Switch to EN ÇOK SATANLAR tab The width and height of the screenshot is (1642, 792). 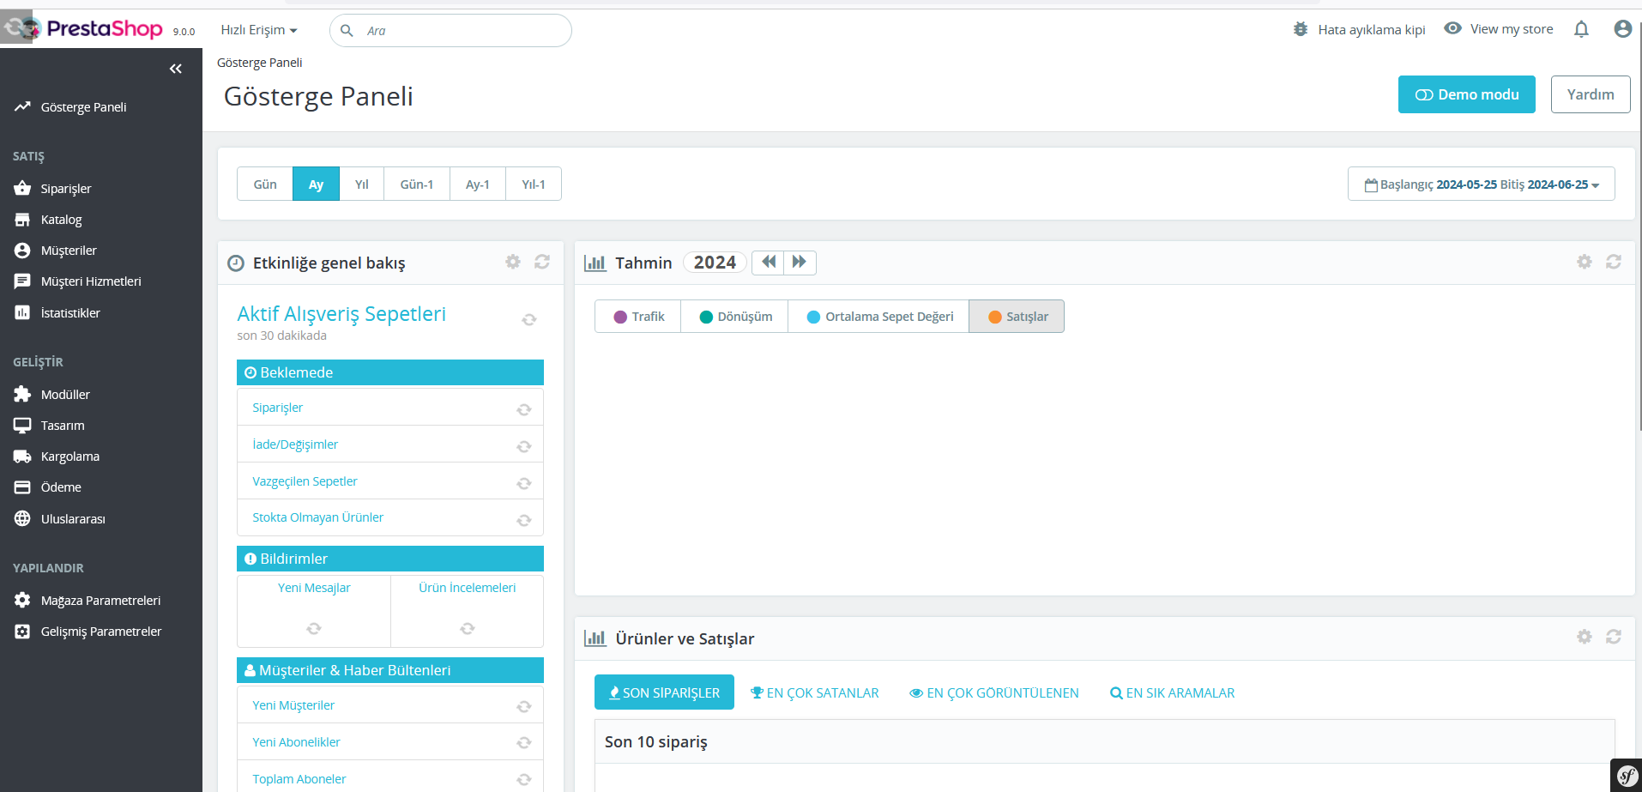pyautogui.click(x=815, y=693)
